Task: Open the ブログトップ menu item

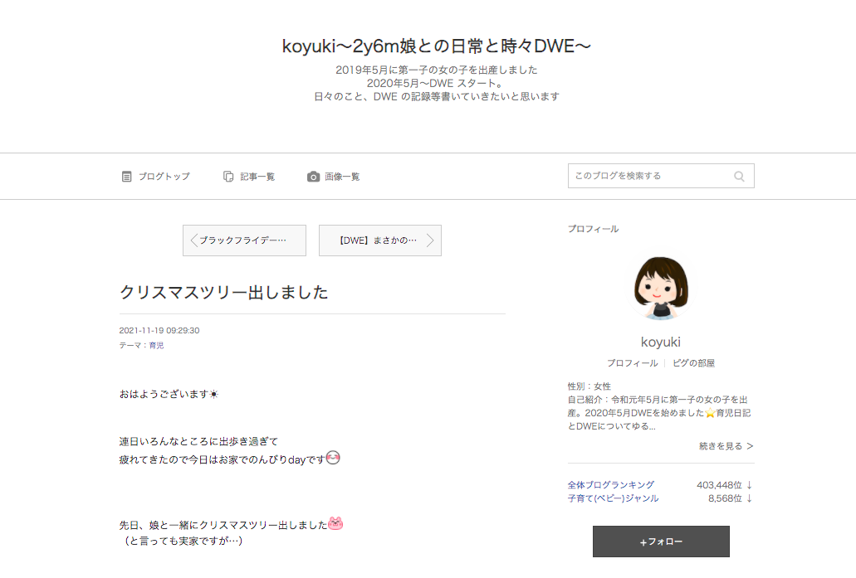Action: 155,177
